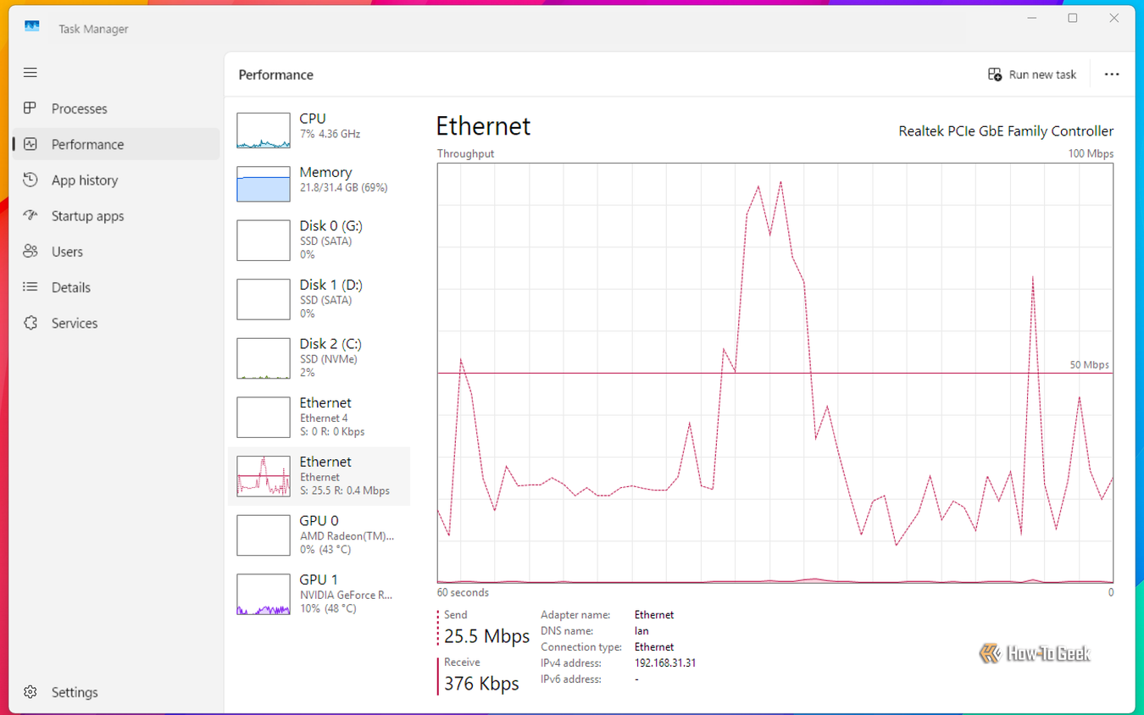Select the Disk 2 (C:) graph thumbnail
This screenshot has width=1144, height=715.
click(x=264, y=358)
